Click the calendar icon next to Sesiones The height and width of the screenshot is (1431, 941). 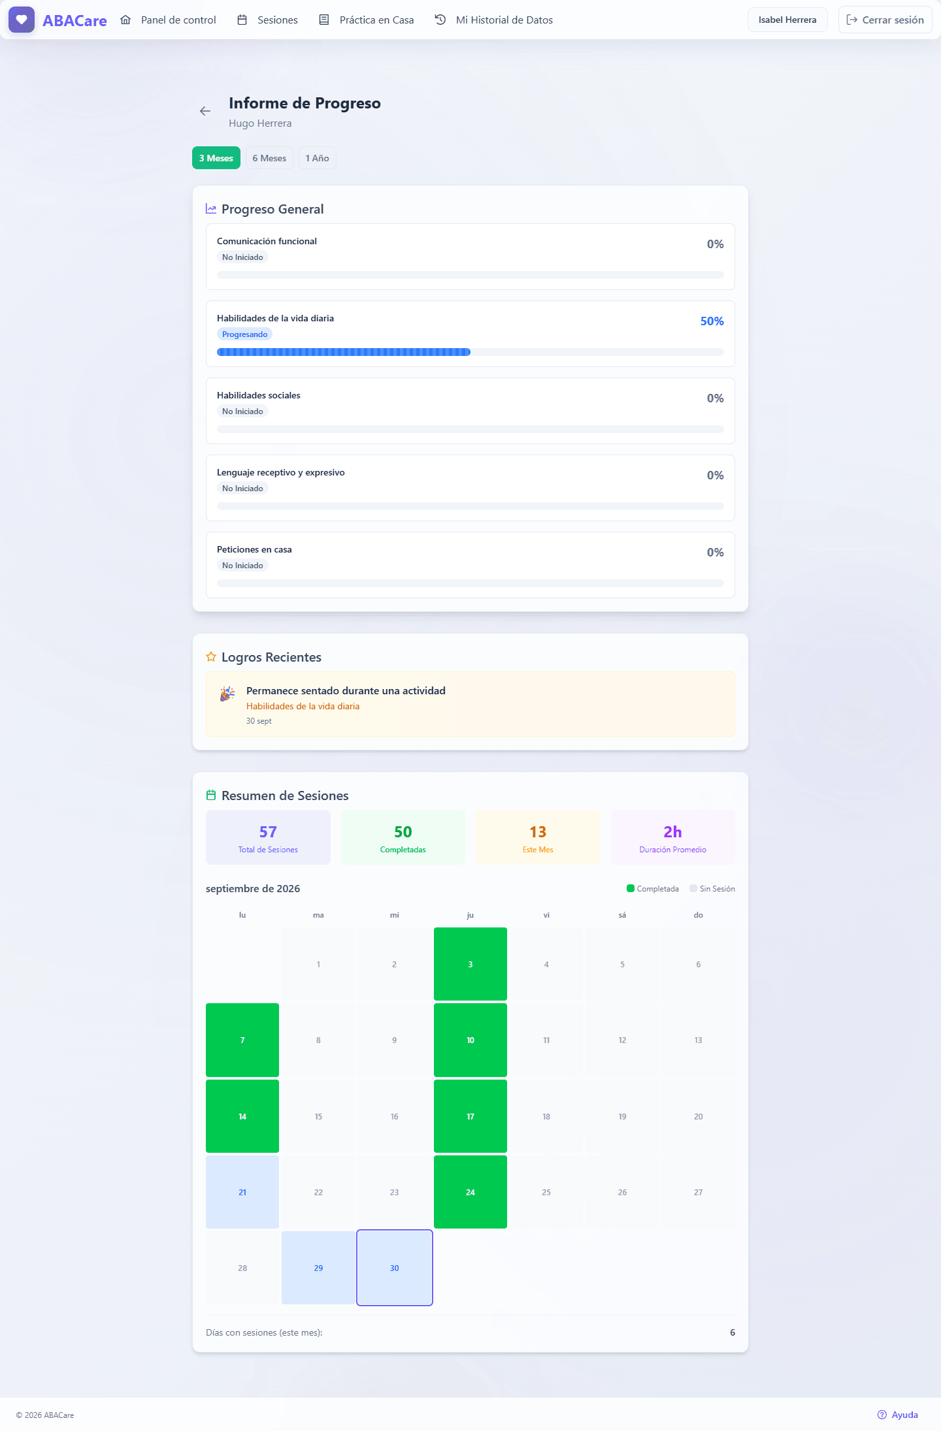point(242,20)
